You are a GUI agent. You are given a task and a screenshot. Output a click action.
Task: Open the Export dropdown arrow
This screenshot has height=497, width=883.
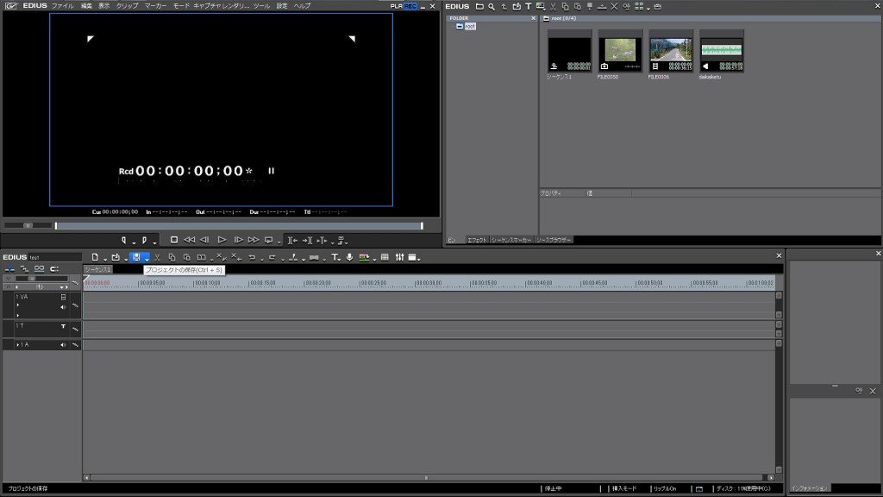(374, 259)
